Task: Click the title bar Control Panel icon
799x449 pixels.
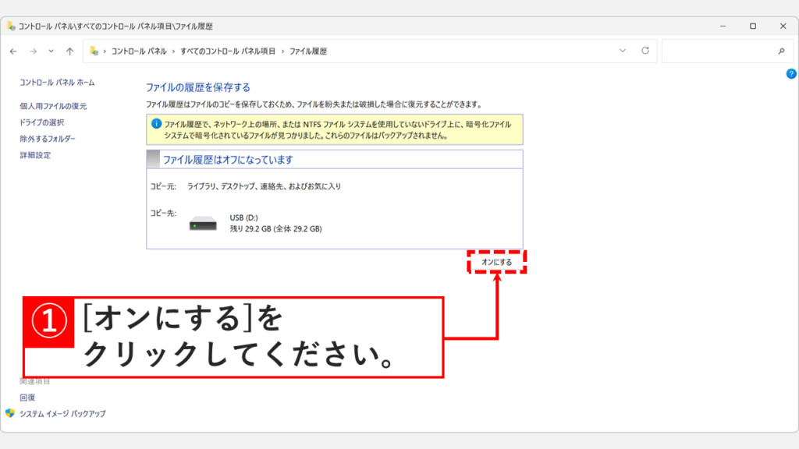Action: (11, 26)
